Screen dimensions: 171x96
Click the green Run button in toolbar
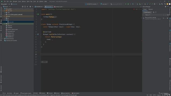(x=126, y=4)
